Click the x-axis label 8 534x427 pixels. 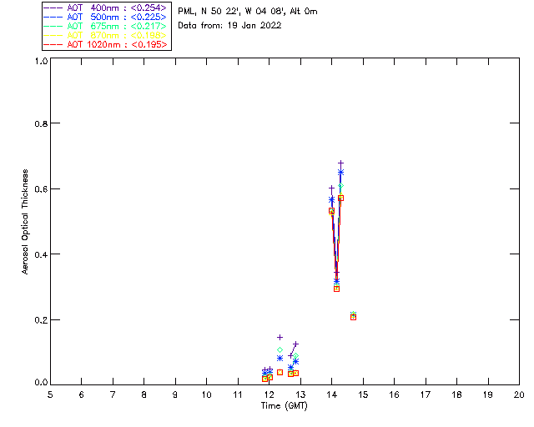(144, 394)
